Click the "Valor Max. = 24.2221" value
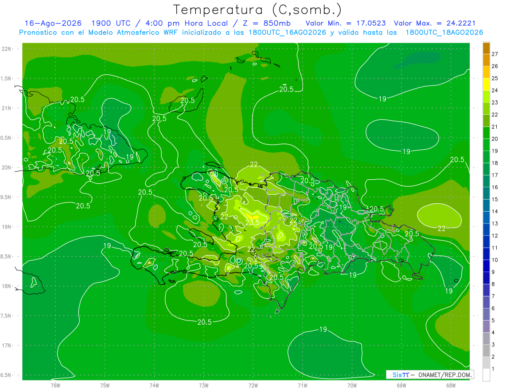This screenshot has height=391, width=506. (434, 23)
